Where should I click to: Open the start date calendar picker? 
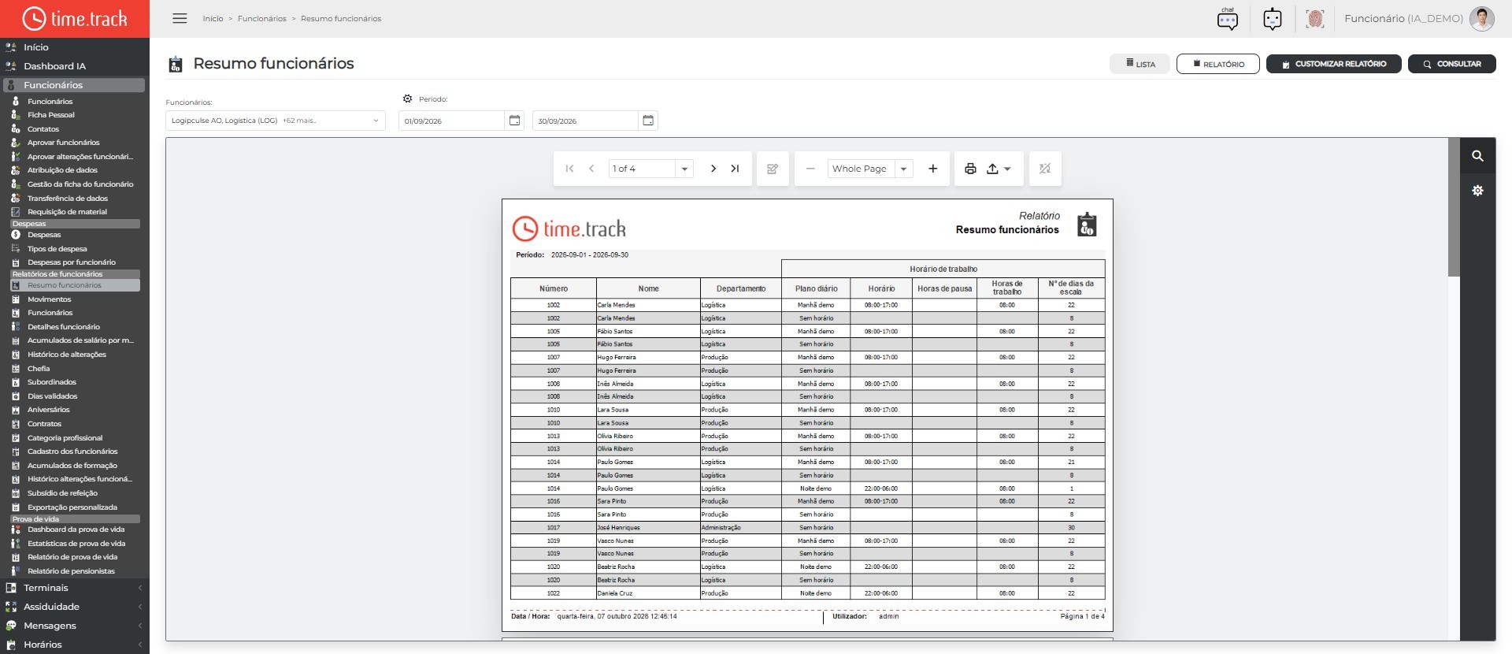point(514,121)
